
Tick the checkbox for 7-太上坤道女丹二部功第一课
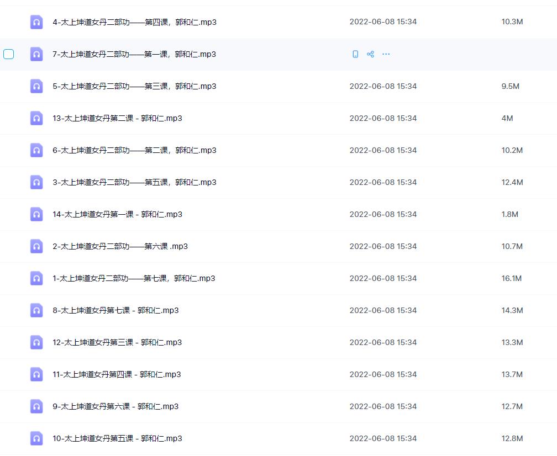pos(9,54)
